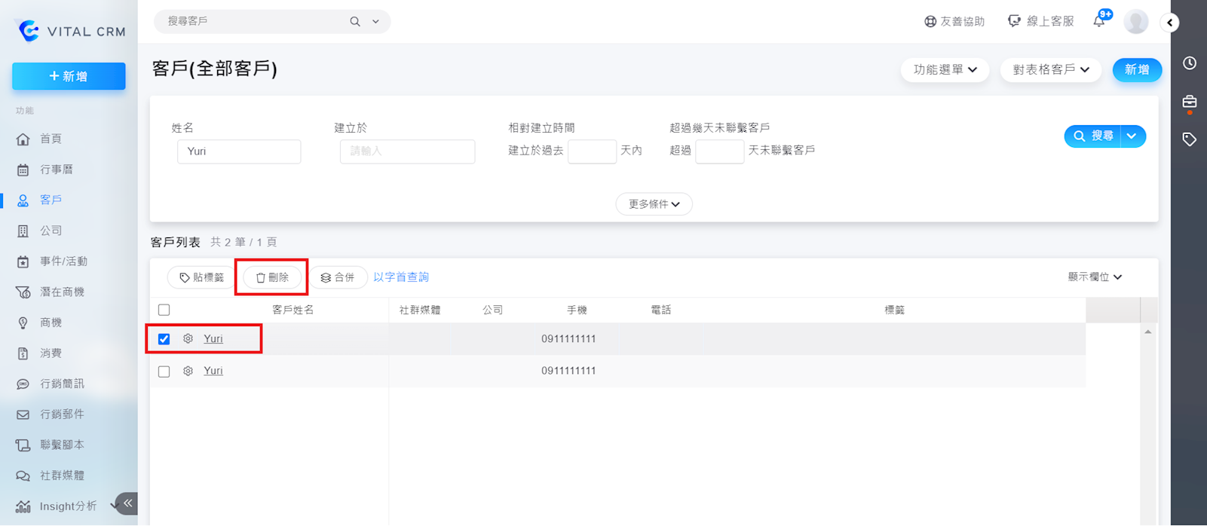Click gear icon for second Yuri row

(x=188, y=371)
